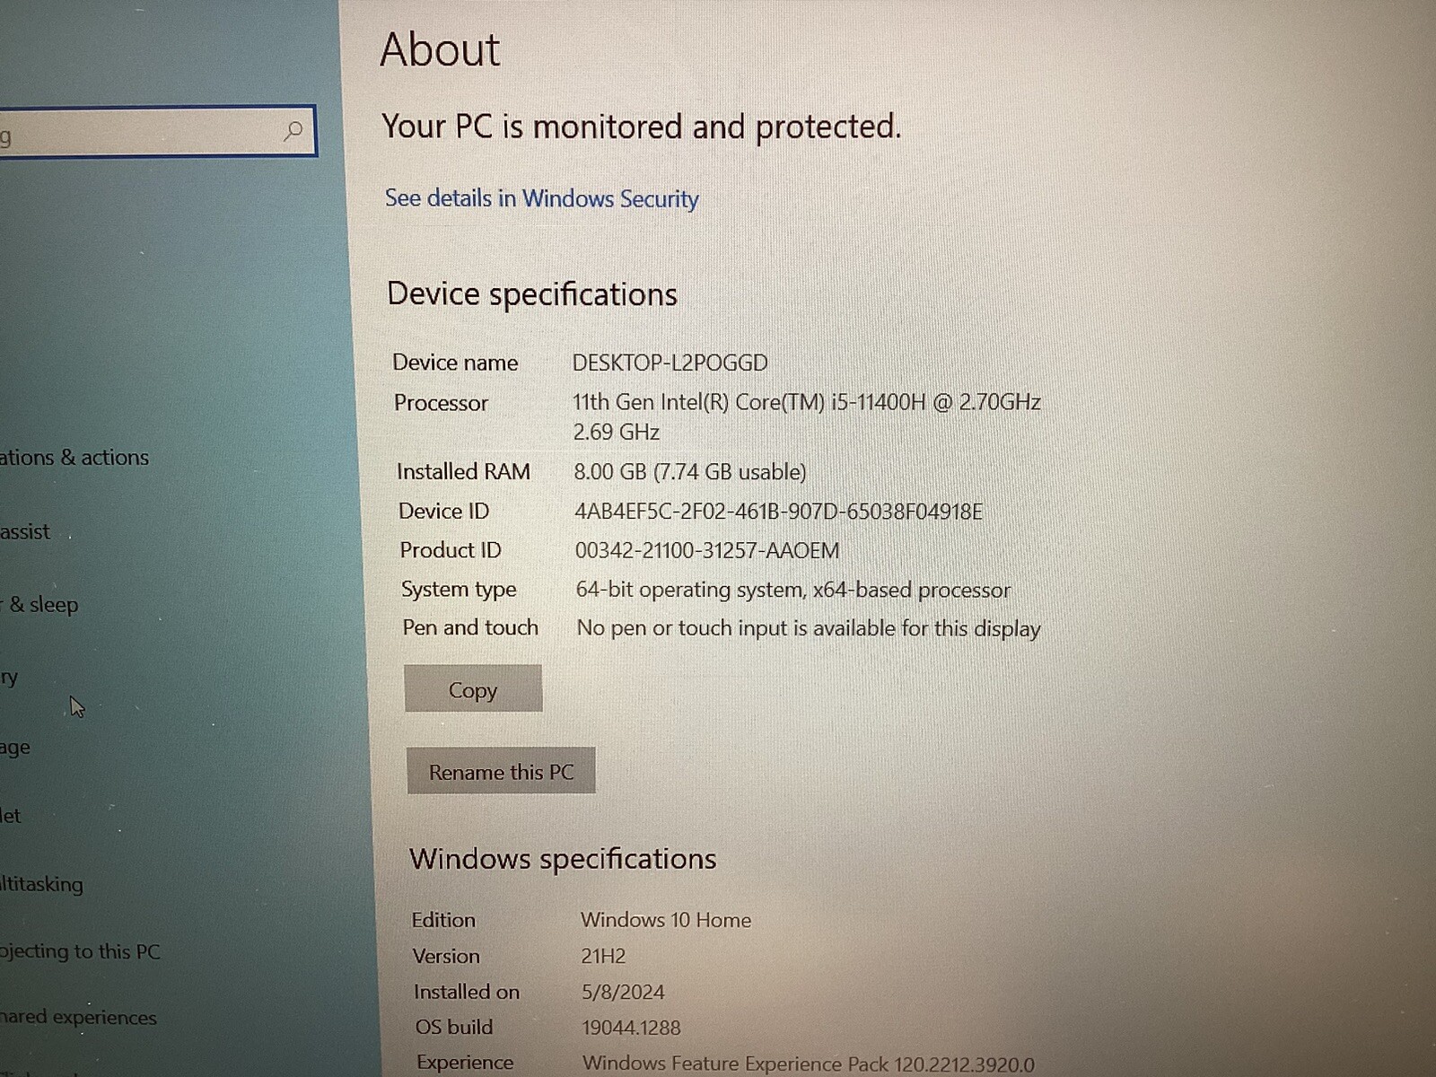Image resolution: width=1436 pixels, height=1077 pixels.
Task: Select the Device ID value 4AB4EF5C-2F02-461B
Action: [x=778, y=512]
